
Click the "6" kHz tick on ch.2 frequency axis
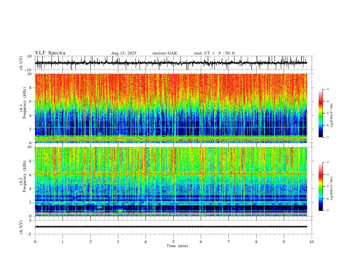[31, 175]
